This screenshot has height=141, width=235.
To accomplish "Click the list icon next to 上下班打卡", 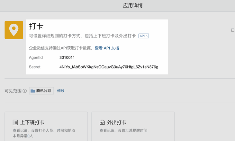I will 15,122.
